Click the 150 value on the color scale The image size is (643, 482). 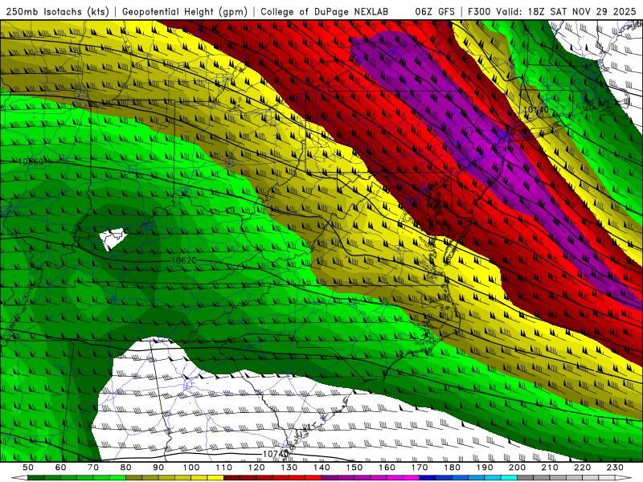click(354, 468)
